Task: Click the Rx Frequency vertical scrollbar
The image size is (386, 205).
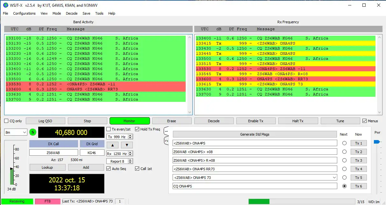Action: pyautogui.click(x=380, y=74)
